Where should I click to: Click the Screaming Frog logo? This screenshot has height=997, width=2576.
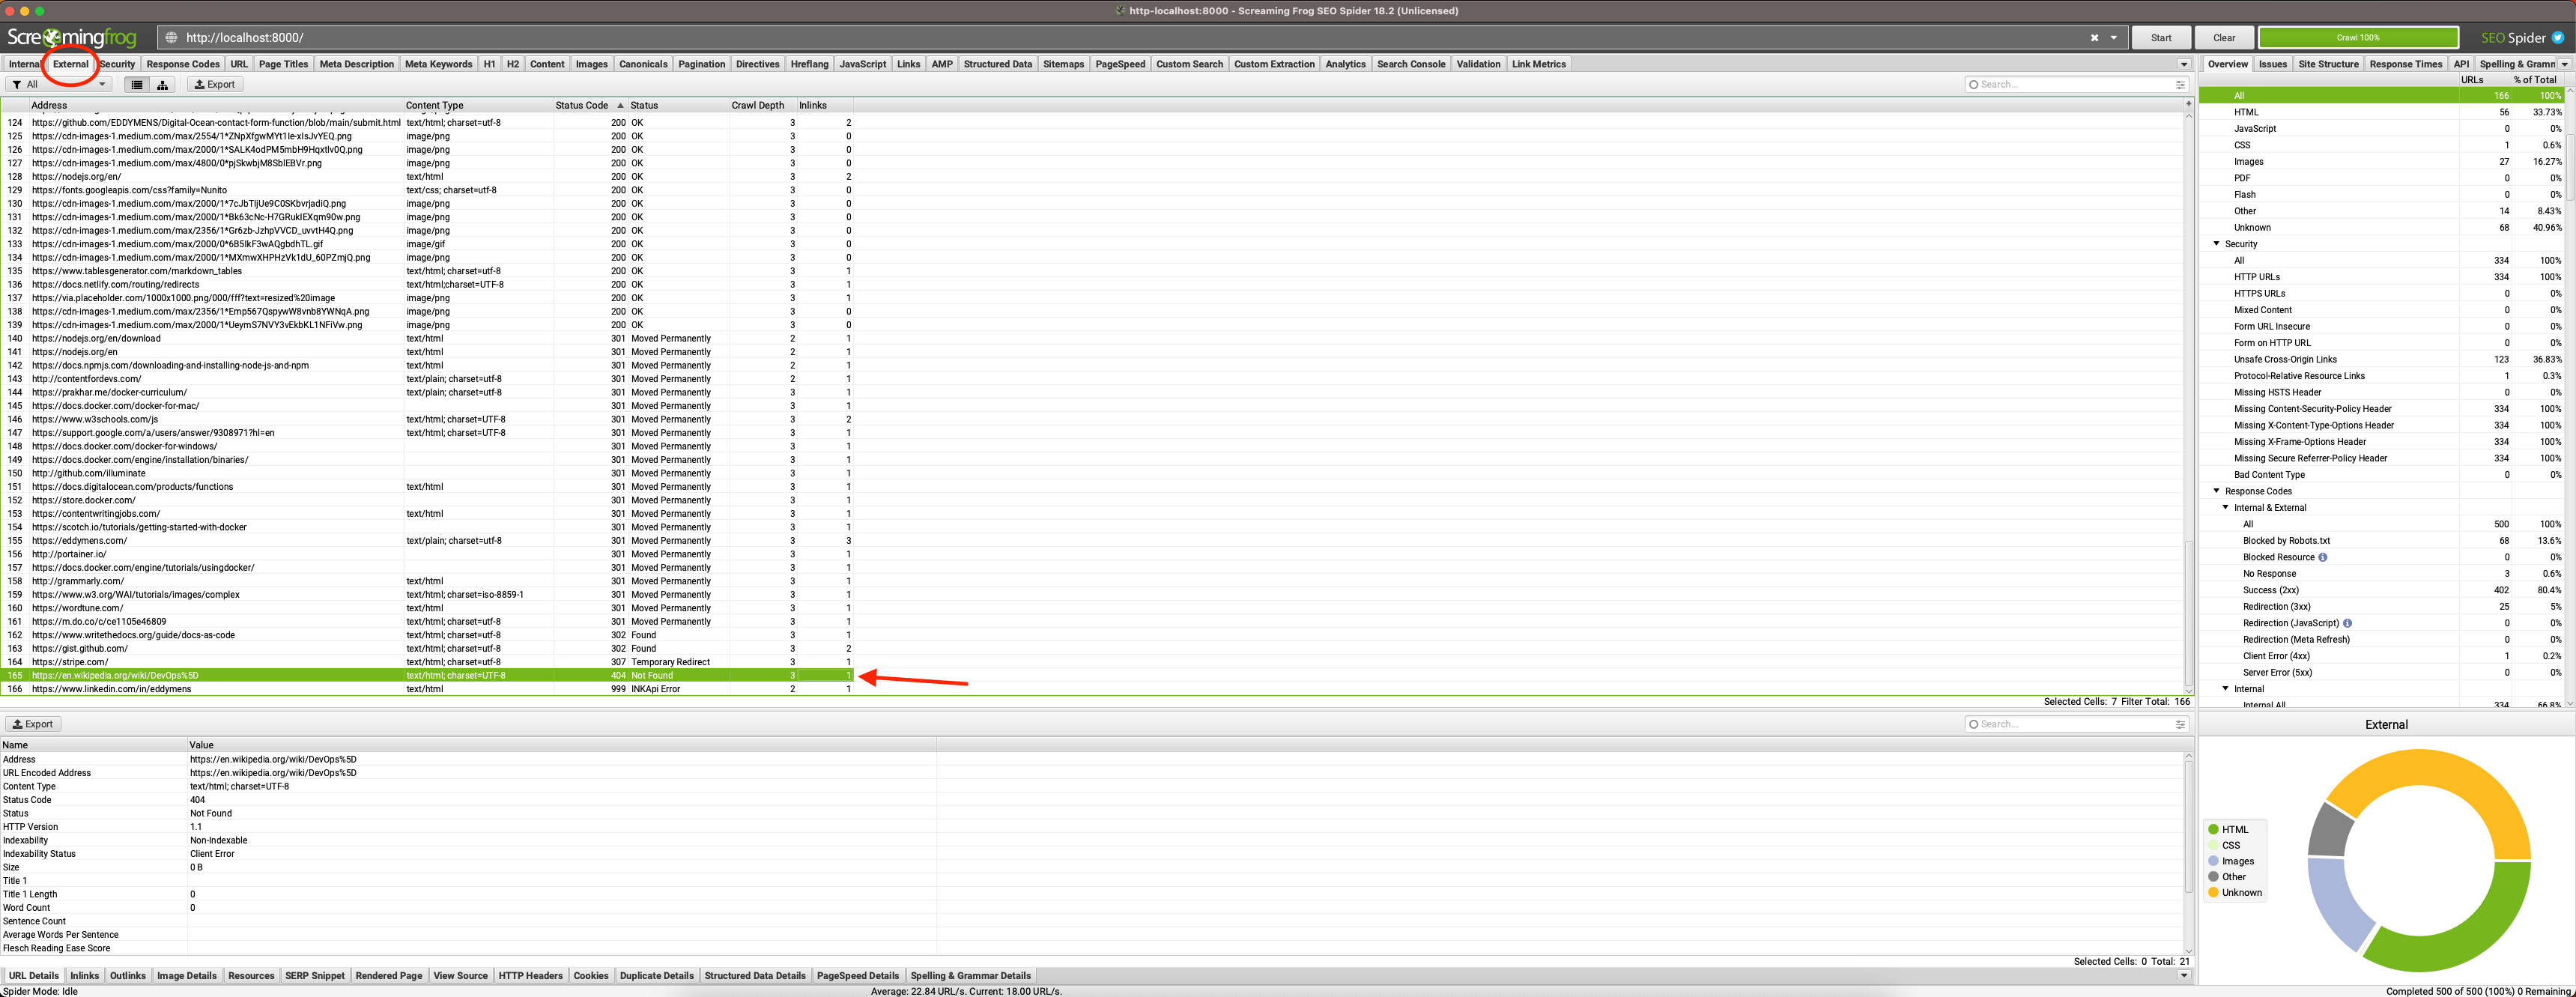[71, 38]
